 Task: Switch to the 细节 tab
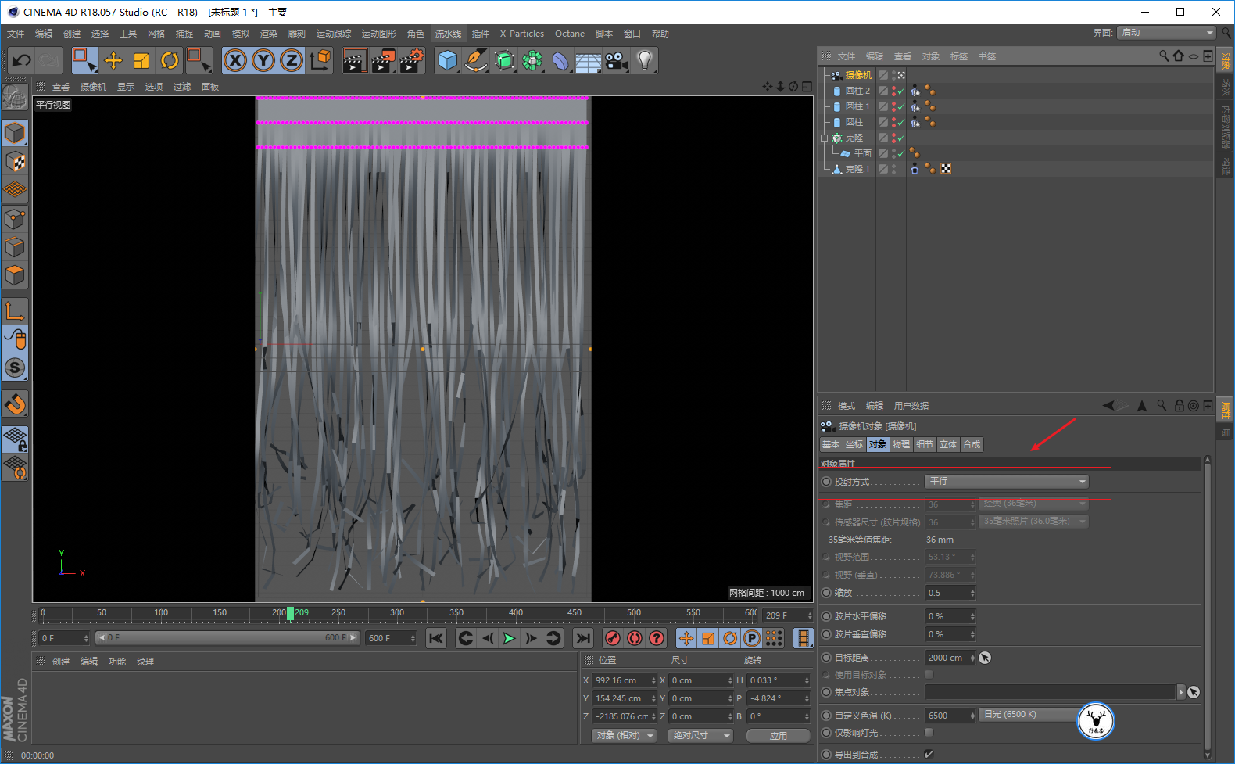click(925, 444)
